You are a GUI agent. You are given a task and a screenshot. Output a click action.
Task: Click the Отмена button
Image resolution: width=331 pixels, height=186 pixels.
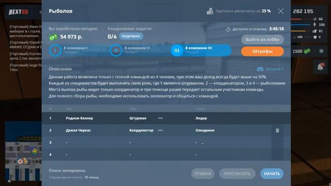pyautogui.click(x=203, y=174)
